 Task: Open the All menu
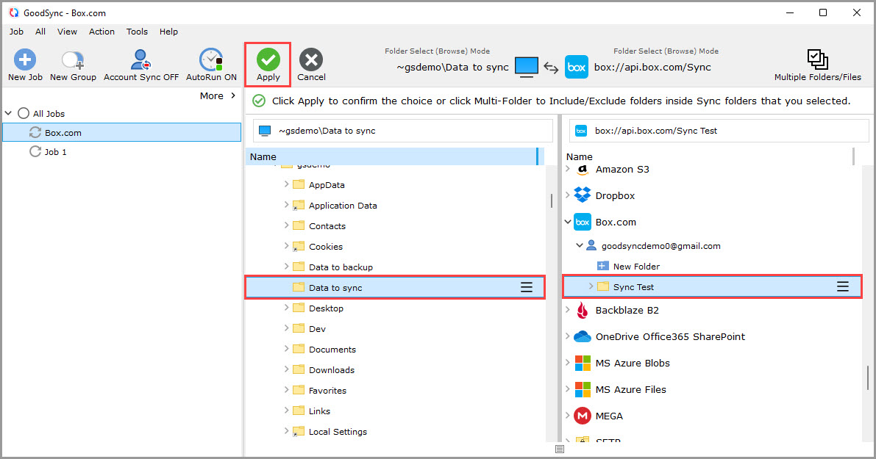[x=40, y=32]
